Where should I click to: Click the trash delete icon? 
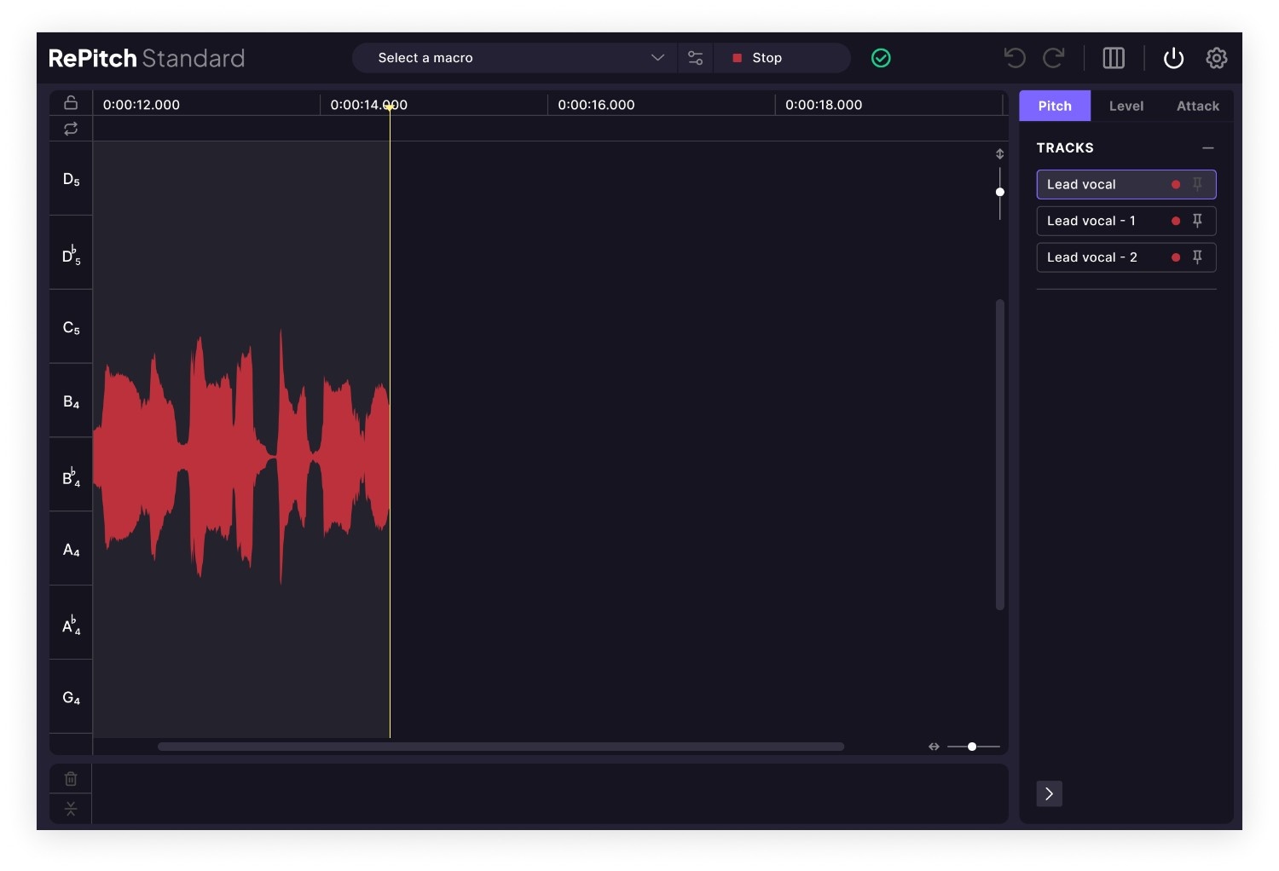70,778
